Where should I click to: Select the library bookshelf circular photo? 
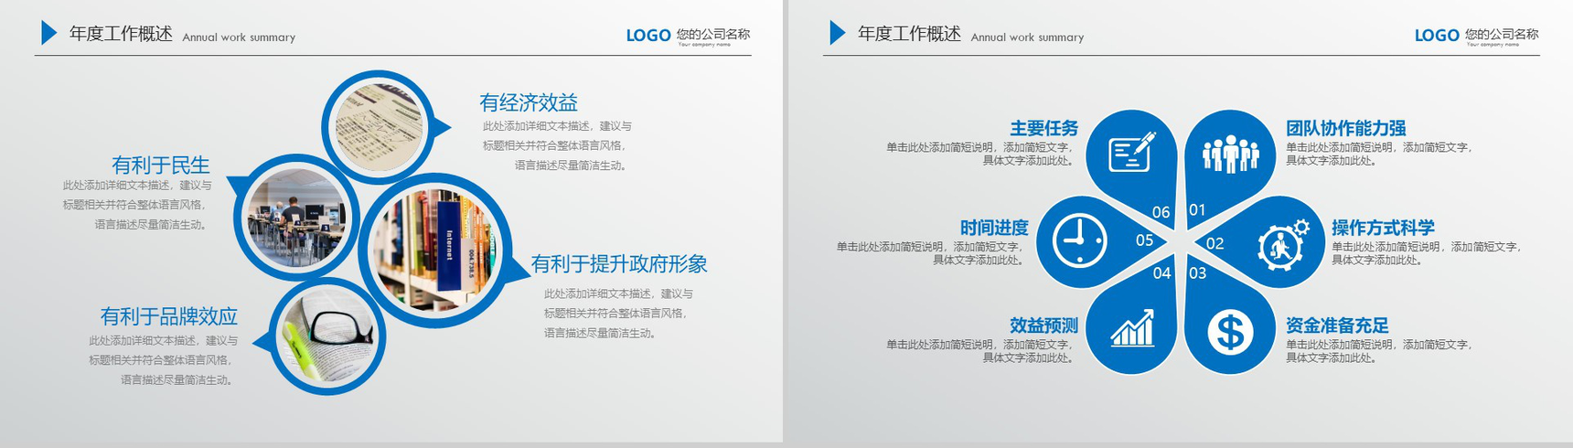pos(436,249)
